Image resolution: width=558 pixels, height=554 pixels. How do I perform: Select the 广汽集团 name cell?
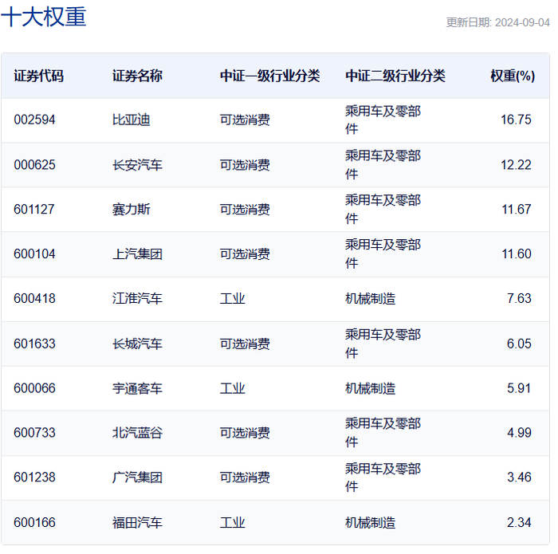[137, 477]
